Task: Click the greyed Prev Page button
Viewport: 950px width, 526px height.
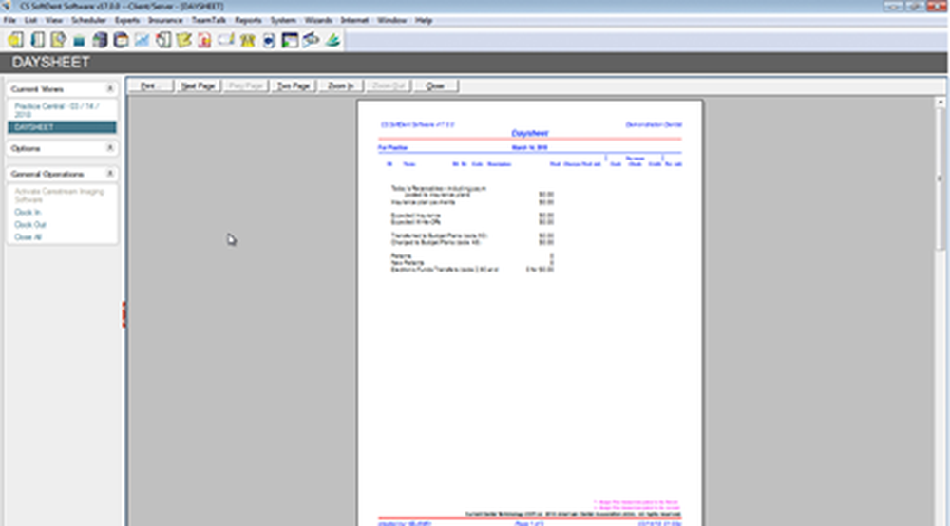Action: (245, 86)
